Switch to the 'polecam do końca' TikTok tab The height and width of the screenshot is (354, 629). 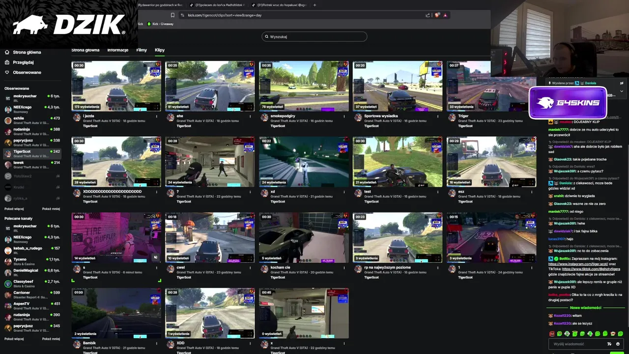[x=216, y=5]
